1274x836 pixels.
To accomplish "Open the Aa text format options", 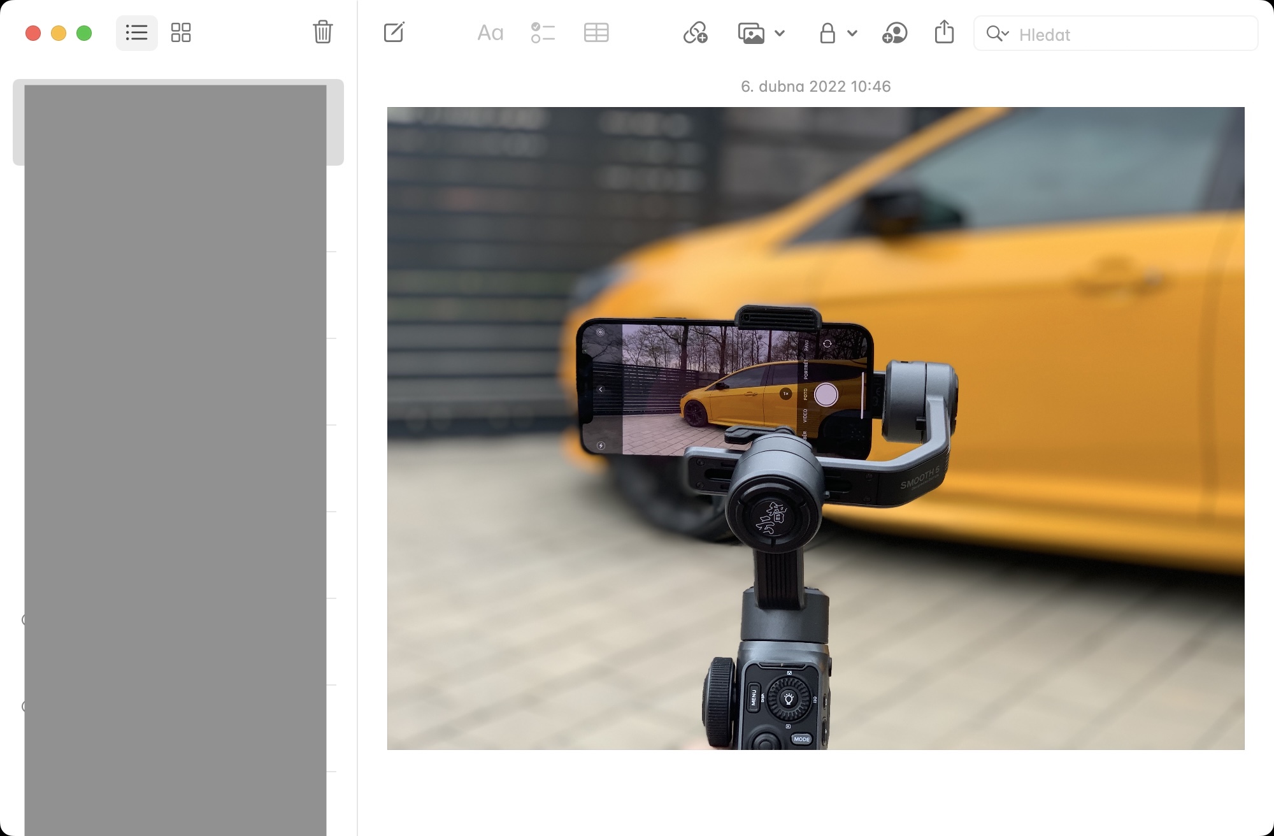I will pos(490,33).
